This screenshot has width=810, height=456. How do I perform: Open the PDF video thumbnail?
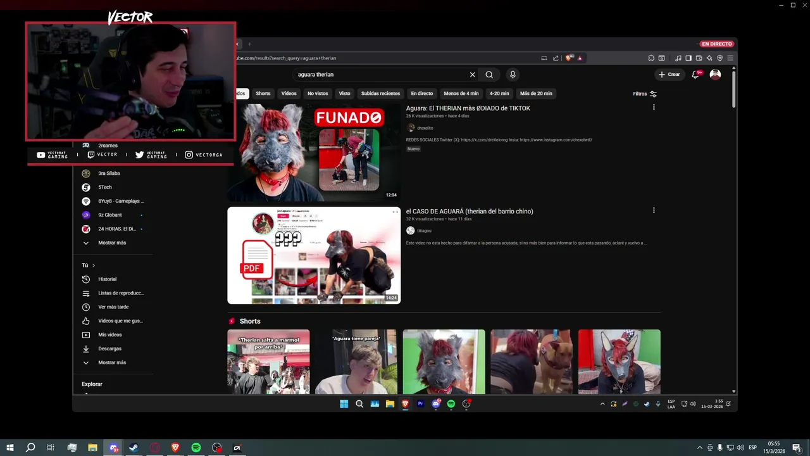pos(314,256)
